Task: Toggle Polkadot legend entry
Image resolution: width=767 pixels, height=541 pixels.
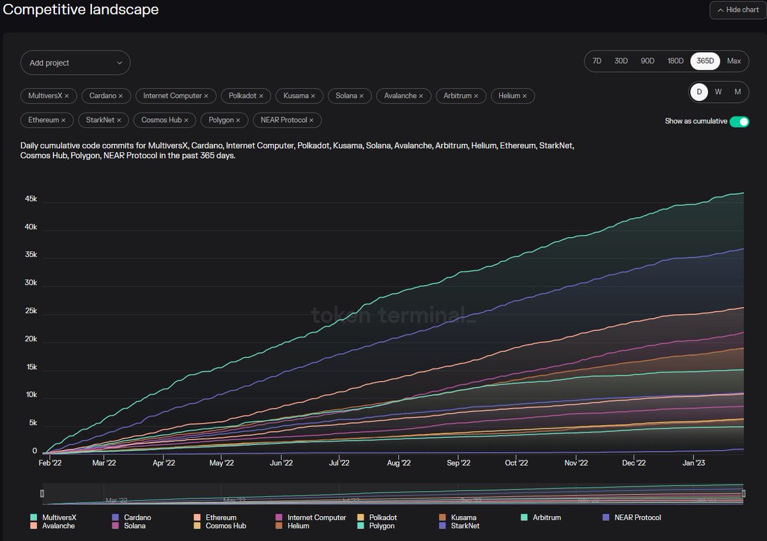Action: click(377, 517)
